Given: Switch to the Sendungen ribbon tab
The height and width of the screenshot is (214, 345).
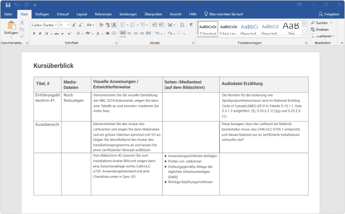Looking at the screenshot, I should click(x=128, y=14).
